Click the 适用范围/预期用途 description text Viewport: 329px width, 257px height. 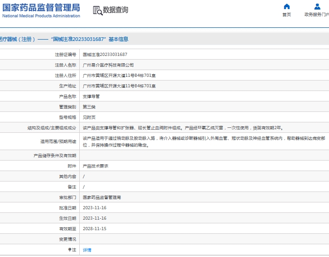coord(204,141)
